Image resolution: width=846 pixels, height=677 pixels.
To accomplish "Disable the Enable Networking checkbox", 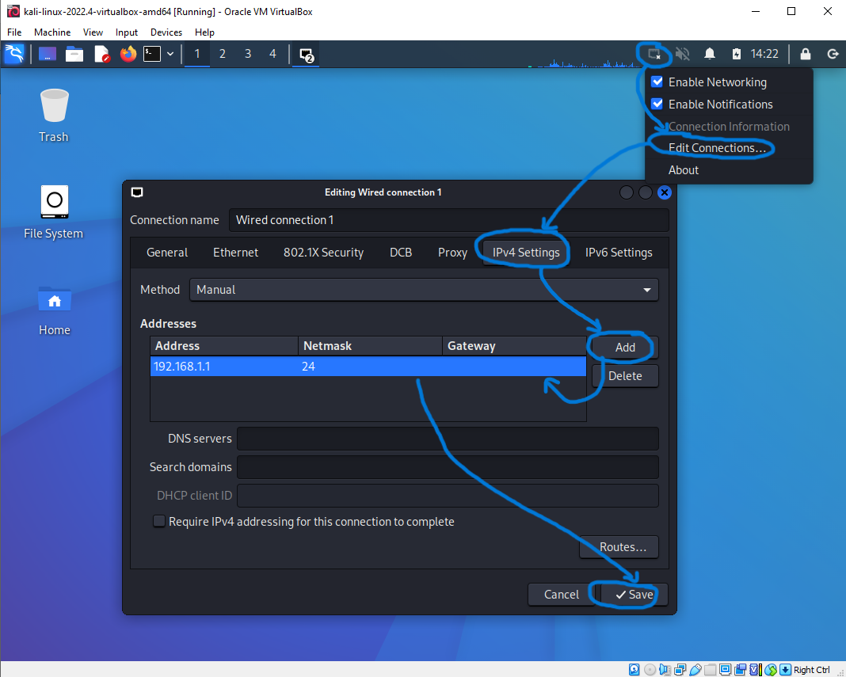I will (657, 82).
